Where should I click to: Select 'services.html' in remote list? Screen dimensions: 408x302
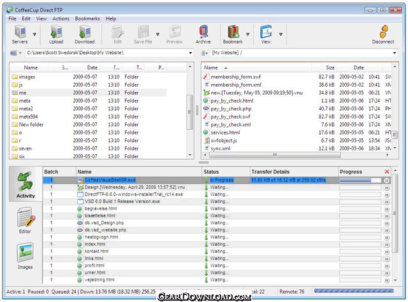coord(225,133)
